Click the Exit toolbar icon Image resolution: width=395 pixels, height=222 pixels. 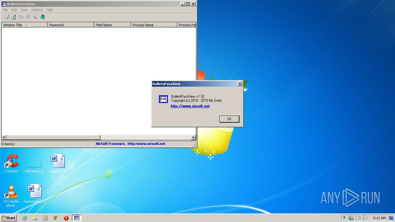[x=42, y=17]
